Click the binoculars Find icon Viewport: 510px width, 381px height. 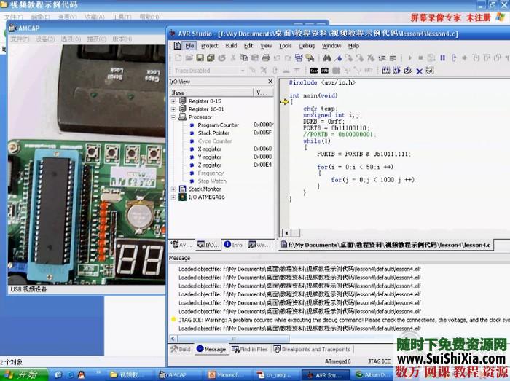point(326,58)
